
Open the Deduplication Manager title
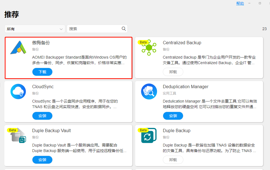[x=186, y=87]
